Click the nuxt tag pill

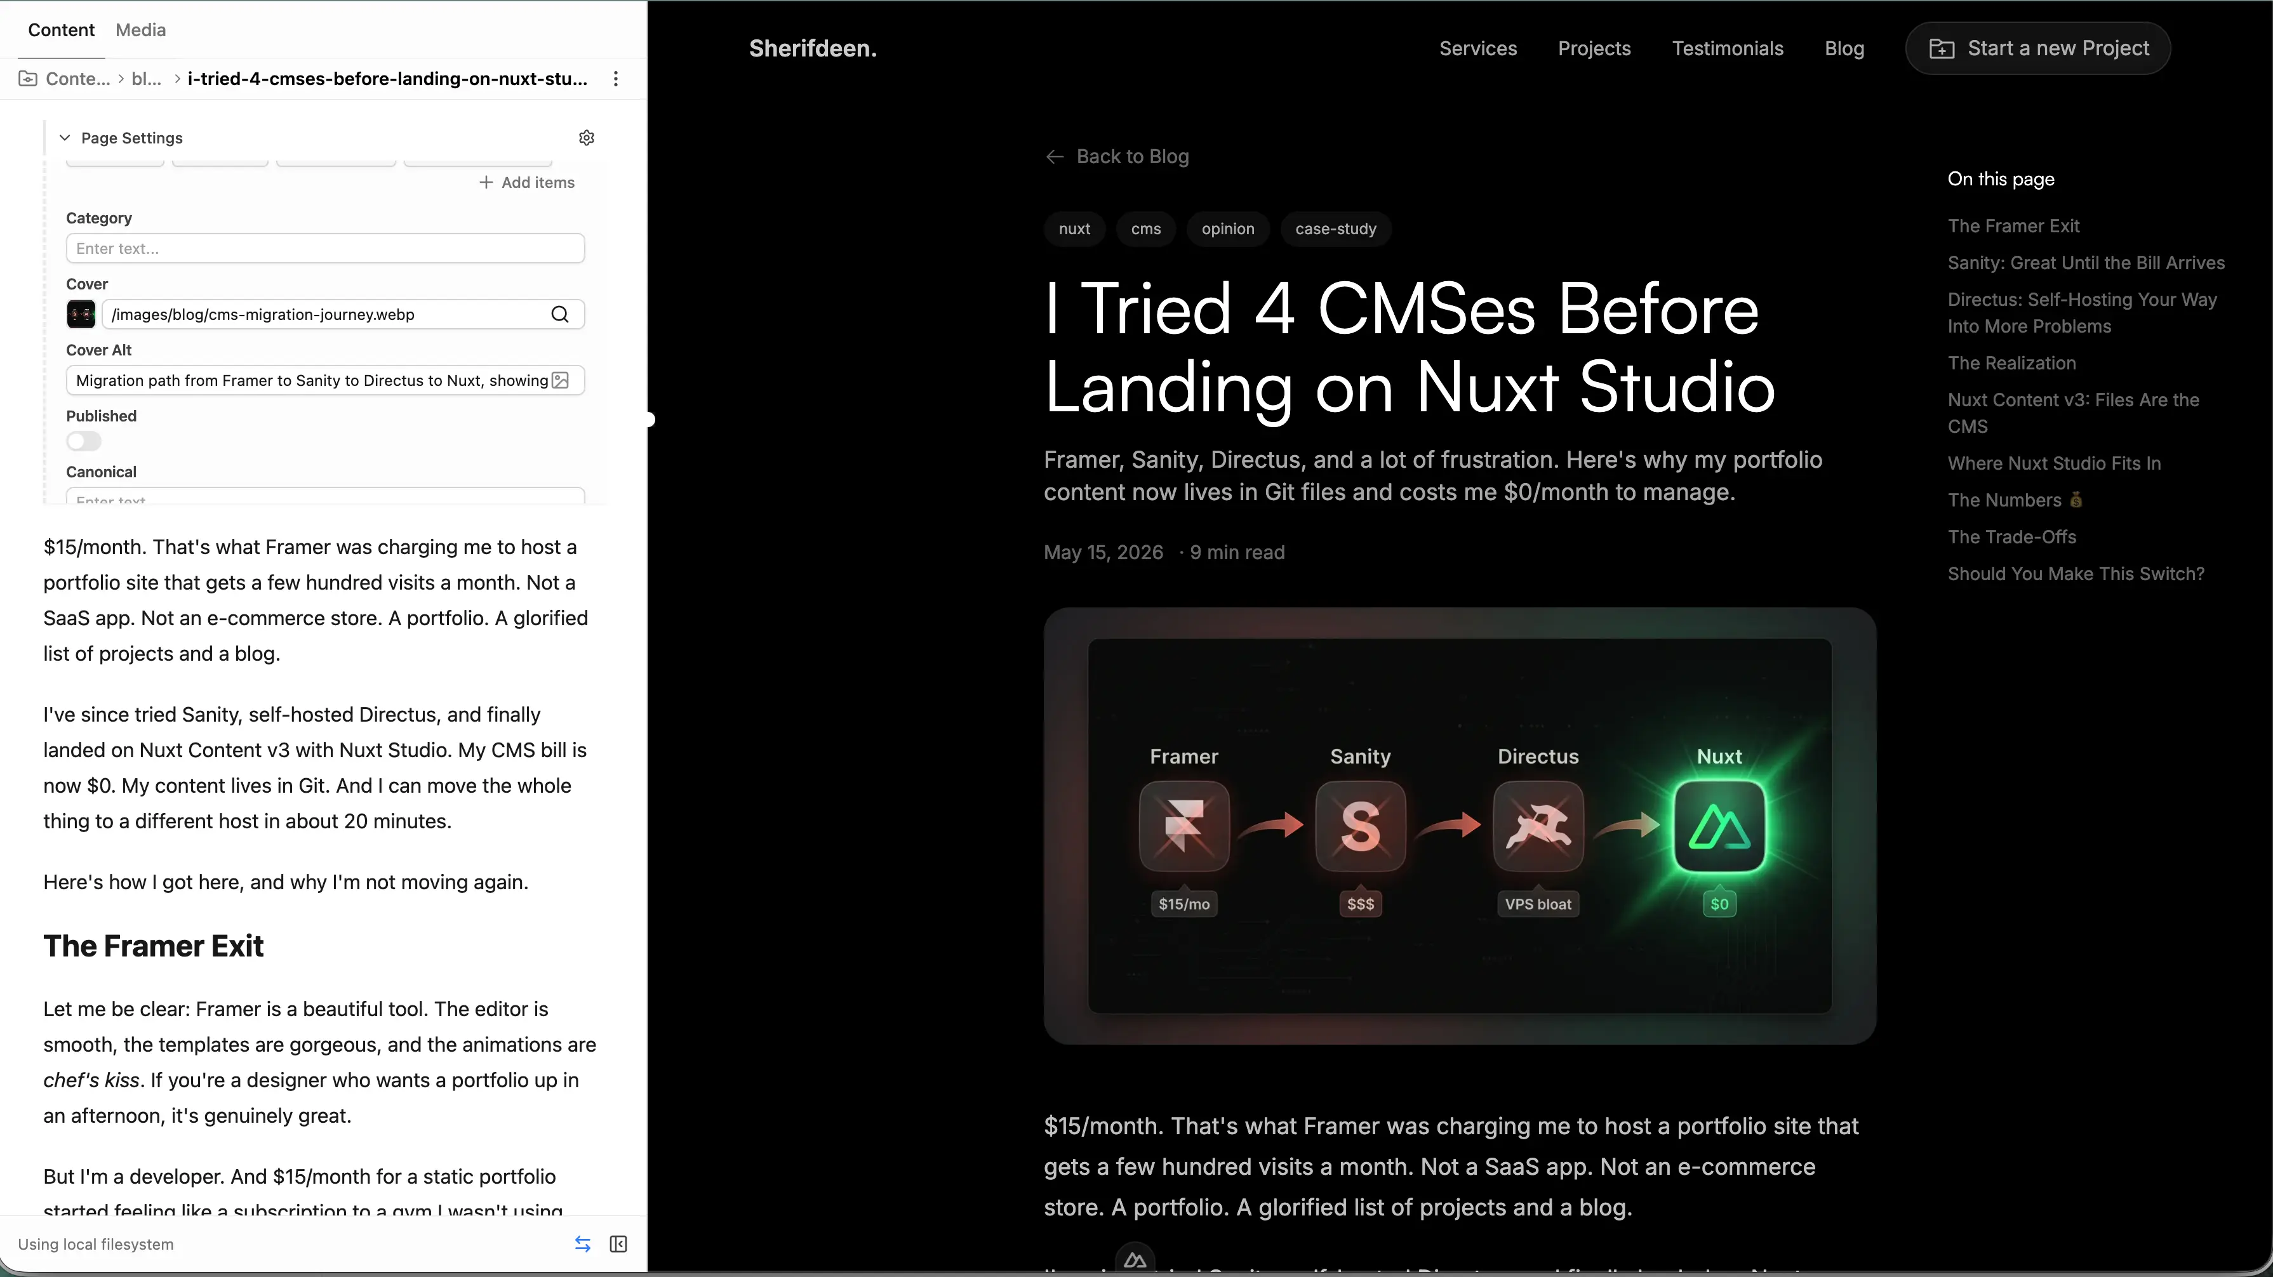[x=1074, y=228]
